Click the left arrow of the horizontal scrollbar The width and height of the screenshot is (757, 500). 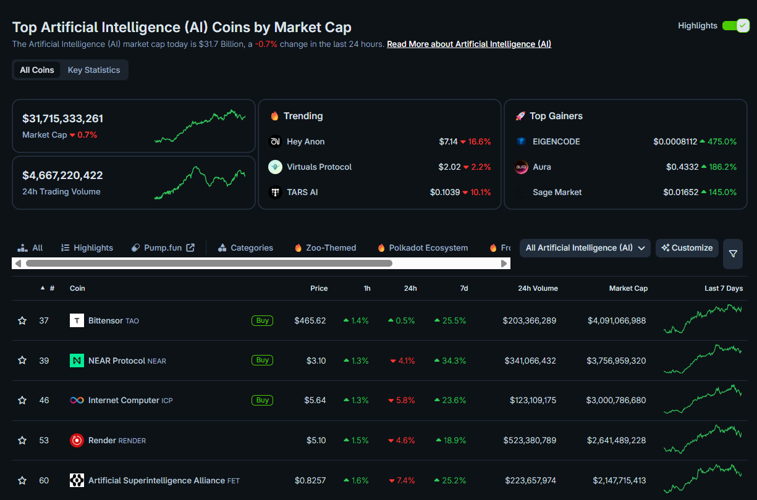click(18, 263)
